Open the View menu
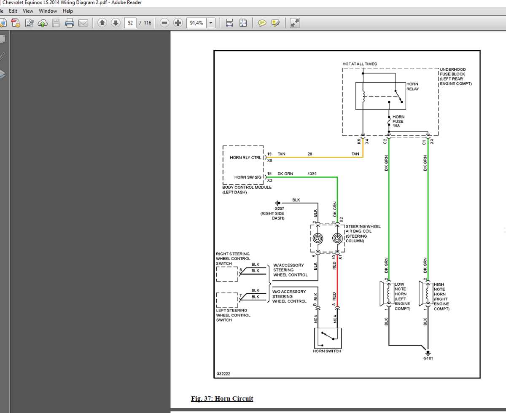The height and width of the screenshot is (413, 506). click(28, 11)
